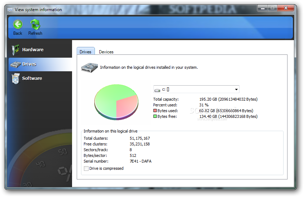
Task: Click the View system information title text
Action: pos(38,10)
